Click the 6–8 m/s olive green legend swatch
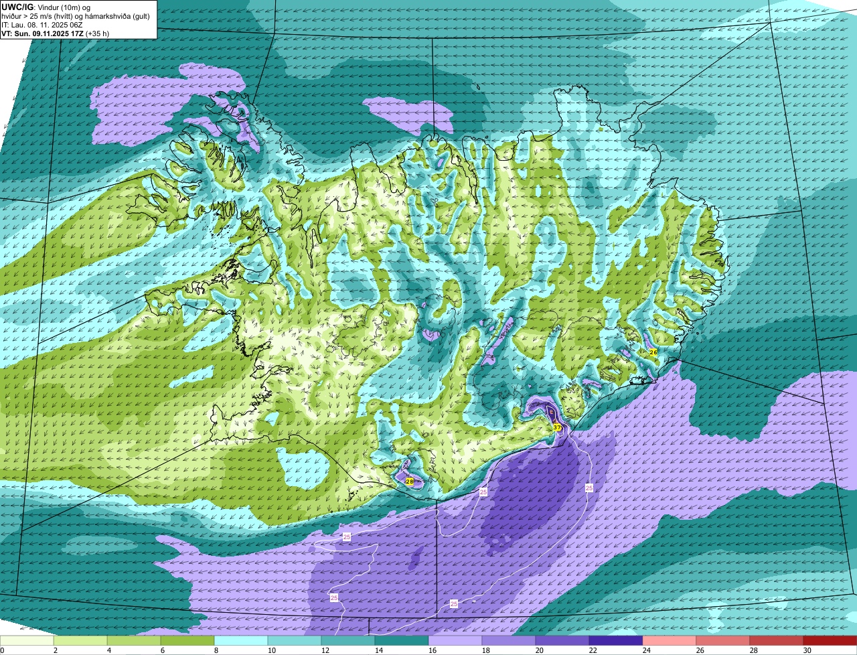The width and height of the screenshot is (857, 655). 187,640
